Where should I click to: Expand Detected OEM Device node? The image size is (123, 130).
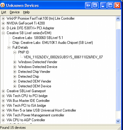(15, 86)
